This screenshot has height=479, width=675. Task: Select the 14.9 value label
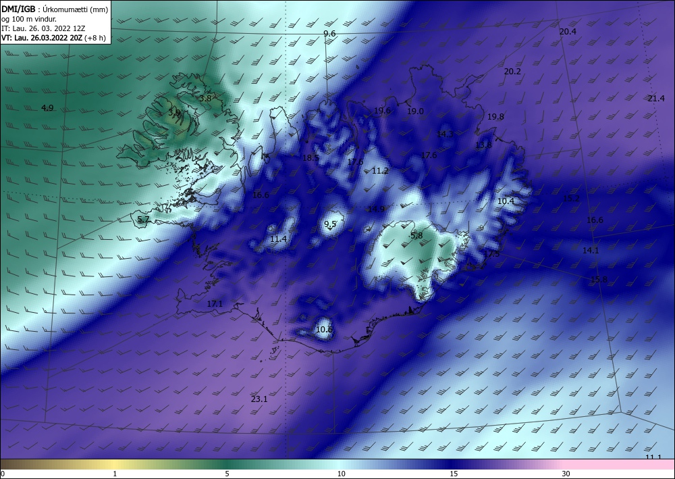[x=376, y=209]
